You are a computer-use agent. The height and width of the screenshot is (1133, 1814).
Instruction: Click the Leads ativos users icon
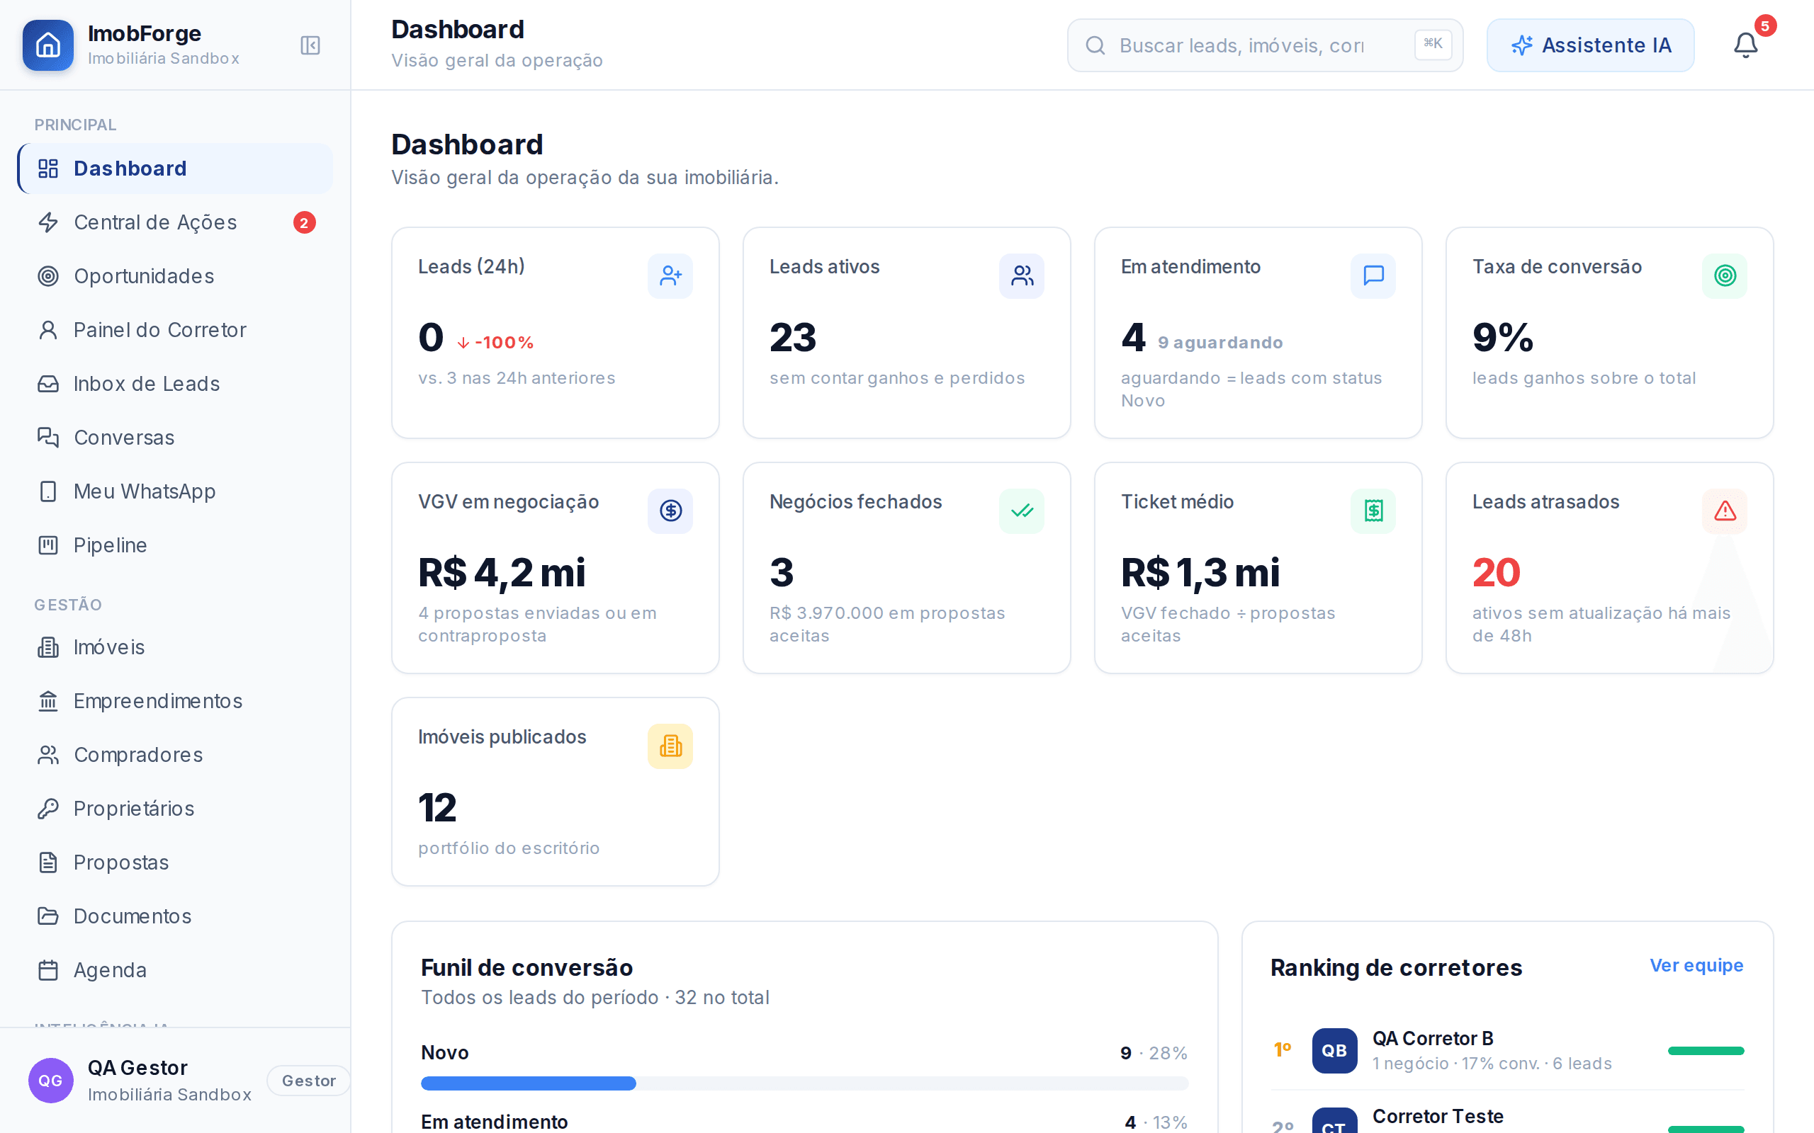pos(1022,275)
